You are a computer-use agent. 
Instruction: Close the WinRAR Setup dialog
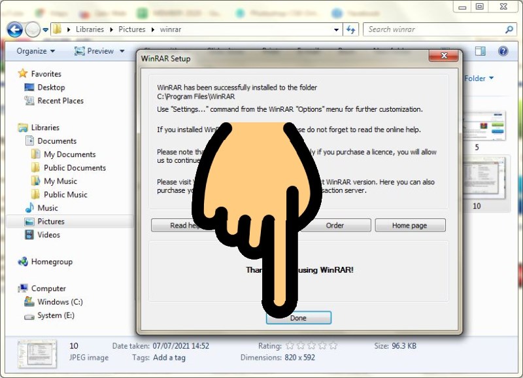click(444, 56)
